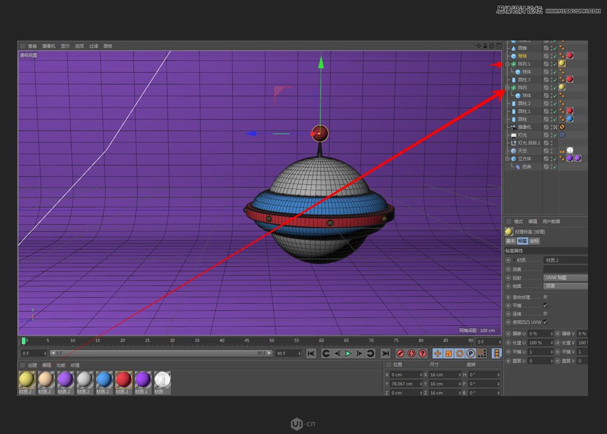
Task: Click the go-to-start frame button
Action: [x=310, y=353]
